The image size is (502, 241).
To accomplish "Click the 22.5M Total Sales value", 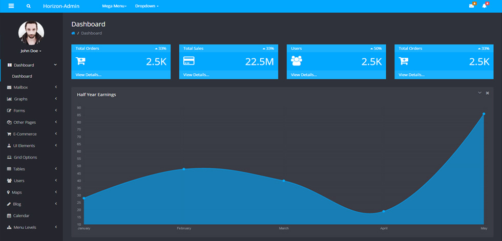I will [x=259, y=62].
